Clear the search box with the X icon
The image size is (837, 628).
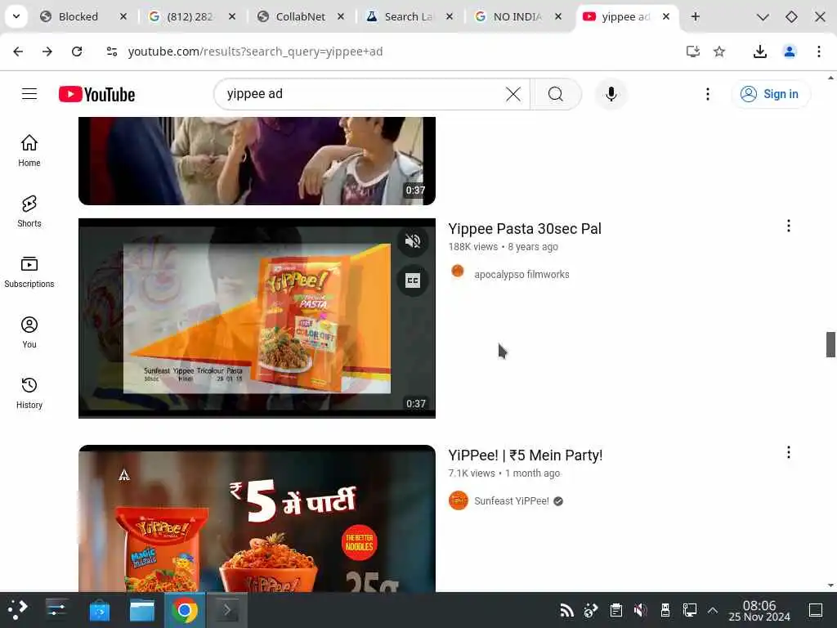tap(513, 94)
